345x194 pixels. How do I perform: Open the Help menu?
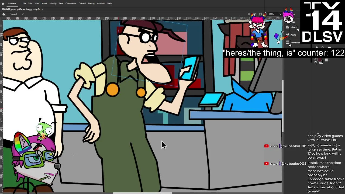(x=110, y=4)
